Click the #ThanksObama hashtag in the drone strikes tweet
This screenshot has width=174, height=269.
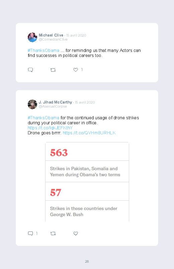point(43,118)
